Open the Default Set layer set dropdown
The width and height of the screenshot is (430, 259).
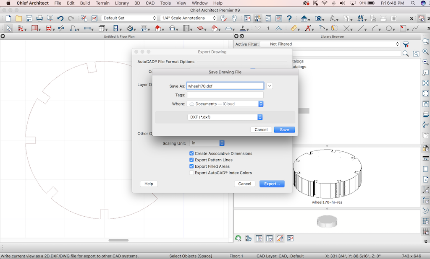[x=129, y=18]
